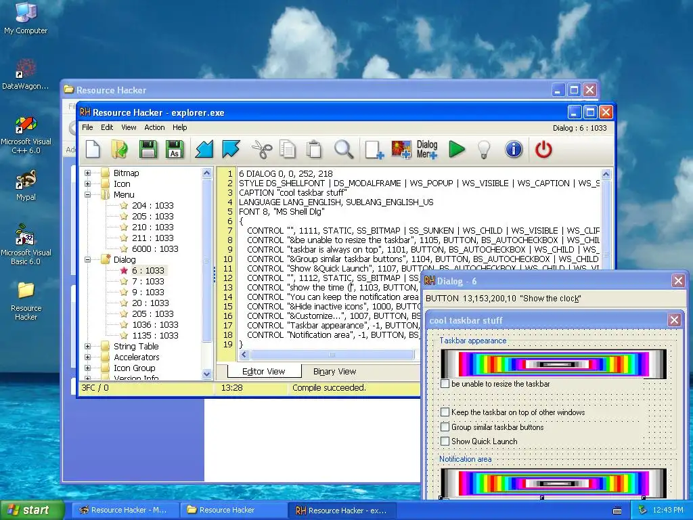Viewport: 693px width, 520px height.
Task: Open My Computer desktop icon
Action: [x=26, y=18]
